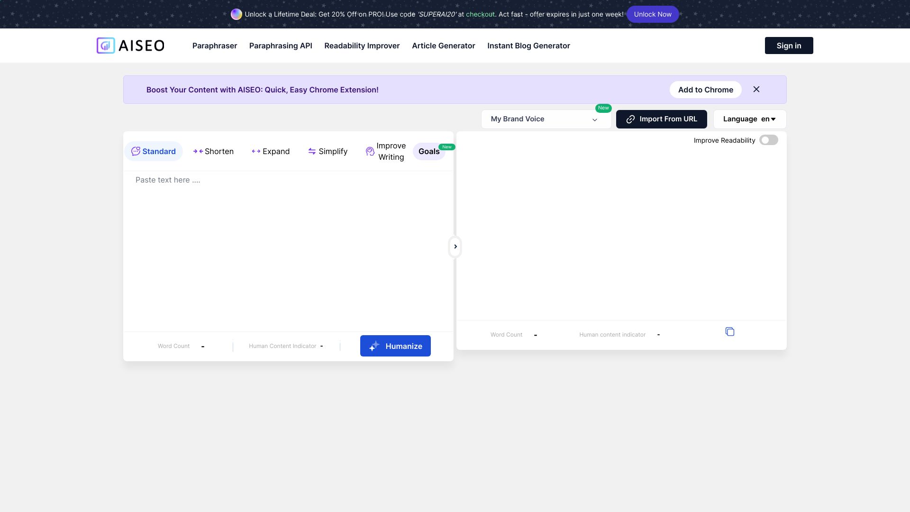The height and width of the screenshot is (512, 910).
Task: Click the Improve Writing brain icon
Action: click(x=370, y=151)
